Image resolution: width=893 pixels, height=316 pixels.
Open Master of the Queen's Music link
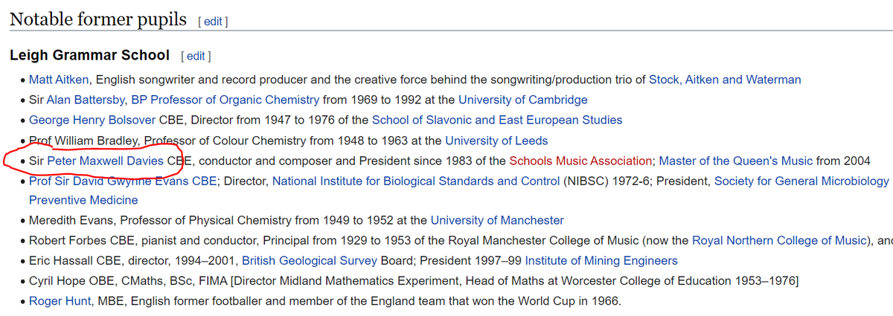736,161
